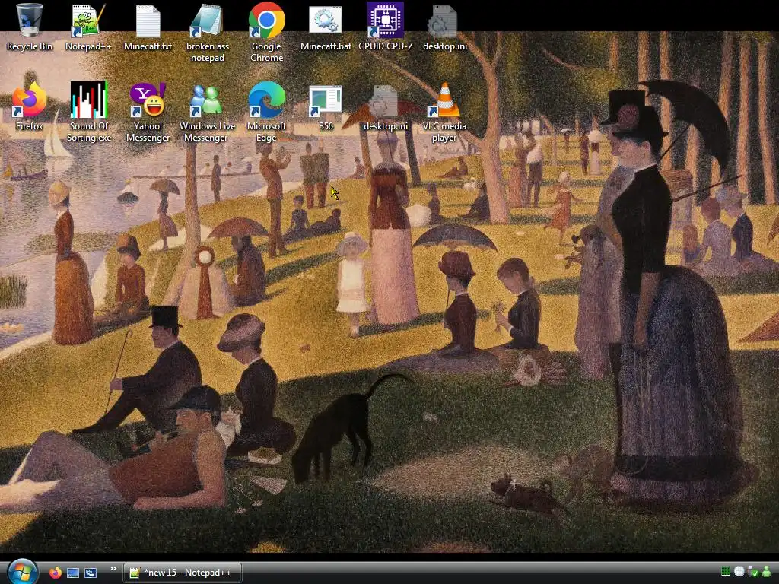
Task: Select the Microsoft Edge desktop shortcut
Action: tap(267, 113)
